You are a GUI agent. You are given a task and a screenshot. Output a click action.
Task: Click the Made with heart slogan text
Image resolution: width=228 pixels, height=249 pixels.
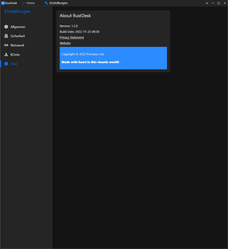click(x=90, y=62)
